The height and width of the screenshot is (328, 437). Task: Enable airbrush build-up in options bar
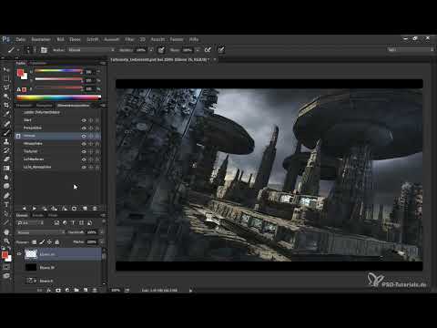point(208,50)
